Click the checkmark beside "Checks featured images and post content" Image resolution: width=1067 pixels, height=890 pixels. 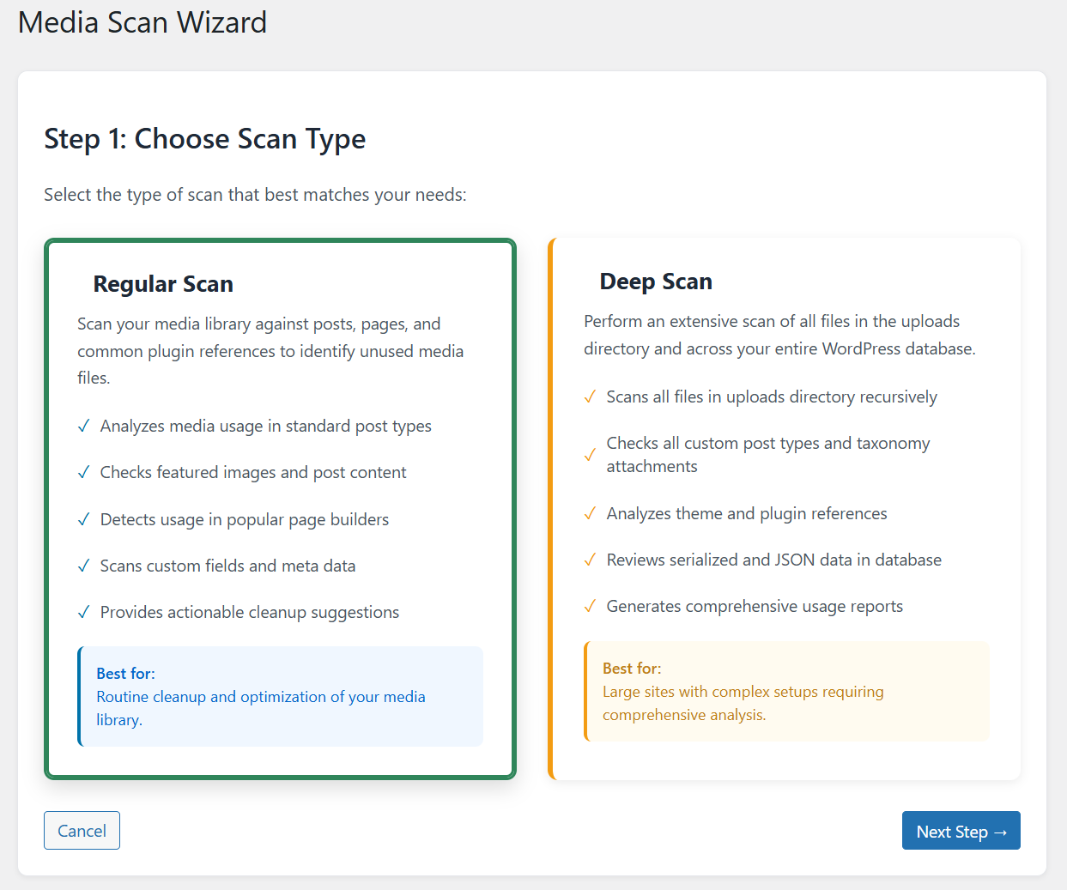pyautogui.click(x=83, y=472)
